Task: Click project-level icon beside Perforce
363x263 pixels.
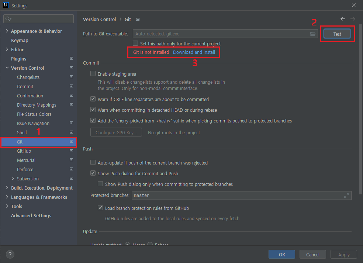Action: (71, 169)
